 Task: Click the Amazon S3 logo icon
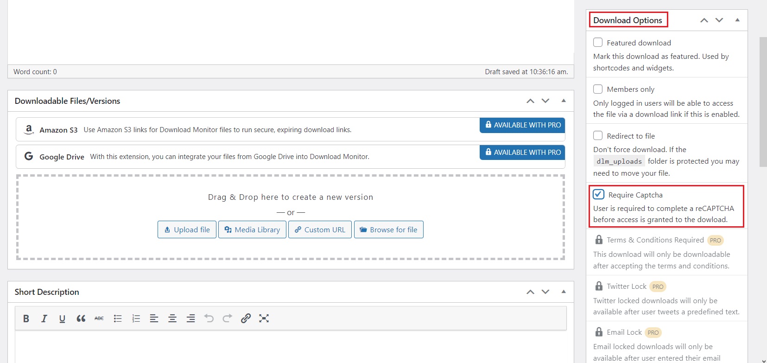[x=29, y=129]
